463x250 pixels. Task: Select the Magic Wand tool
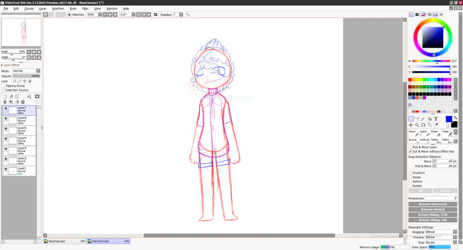tap(423, 119)
